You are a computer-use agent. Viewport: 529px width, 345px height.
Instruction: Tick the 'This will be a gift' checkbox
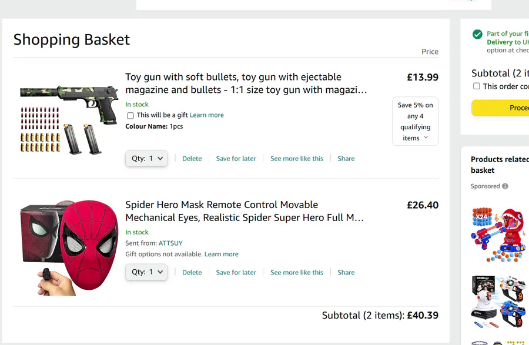tap(130, 116)
